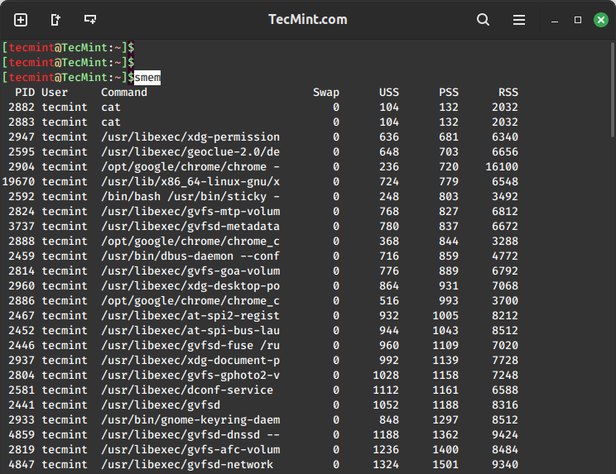Click the vertical scrollbar on the right edge
616x474 pixels.
[612, 91]
